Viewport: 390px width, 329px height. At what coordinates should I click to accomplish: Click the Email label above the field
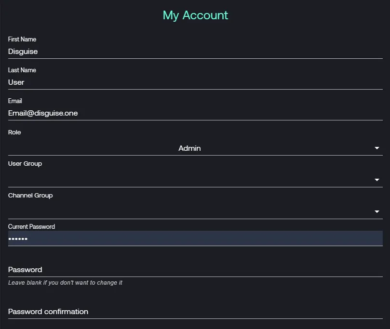coord(15,101)
